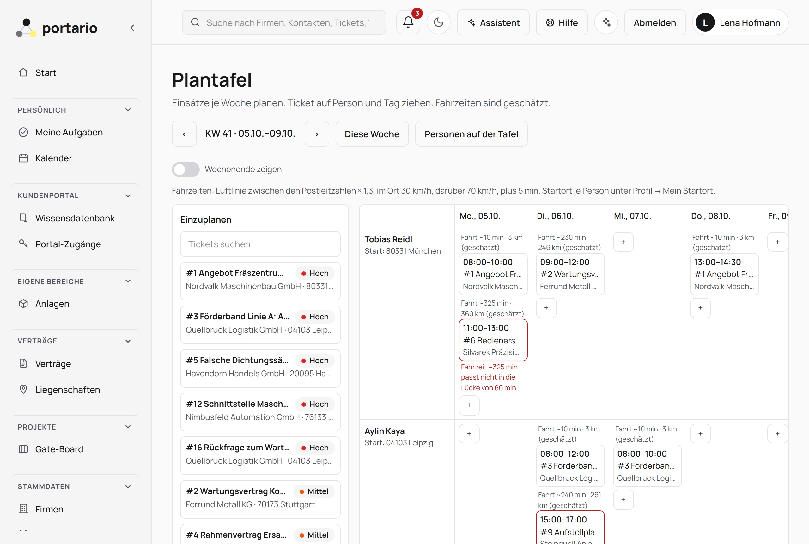Open Meine Aufgaben

click(x=75, y=132)
